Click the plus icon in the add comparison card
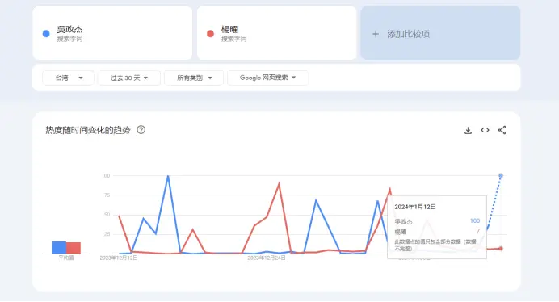 click(x=376, y=34)
